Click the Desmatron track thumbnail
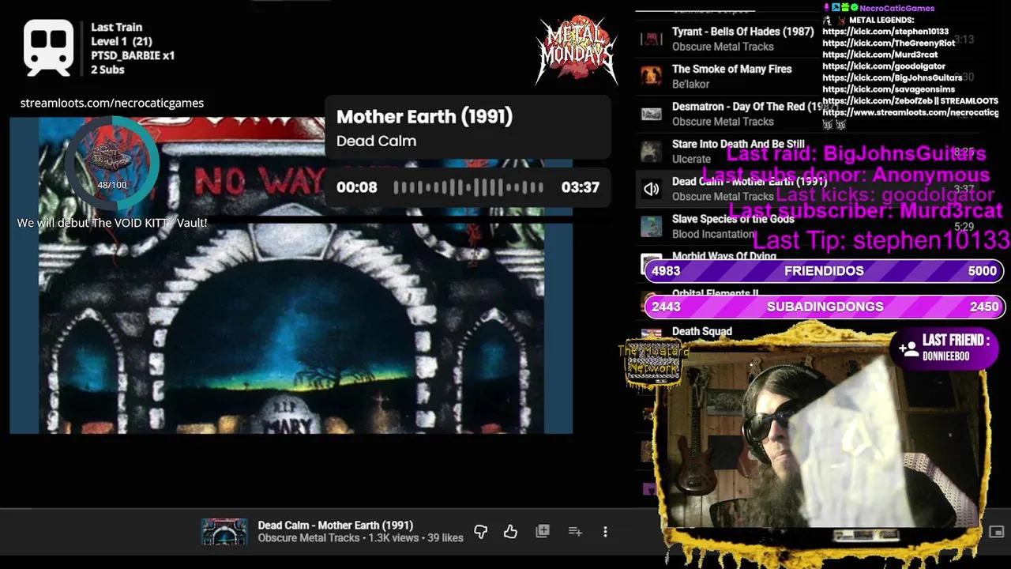This screenshot has width=1011, height=569. point(651,114)
